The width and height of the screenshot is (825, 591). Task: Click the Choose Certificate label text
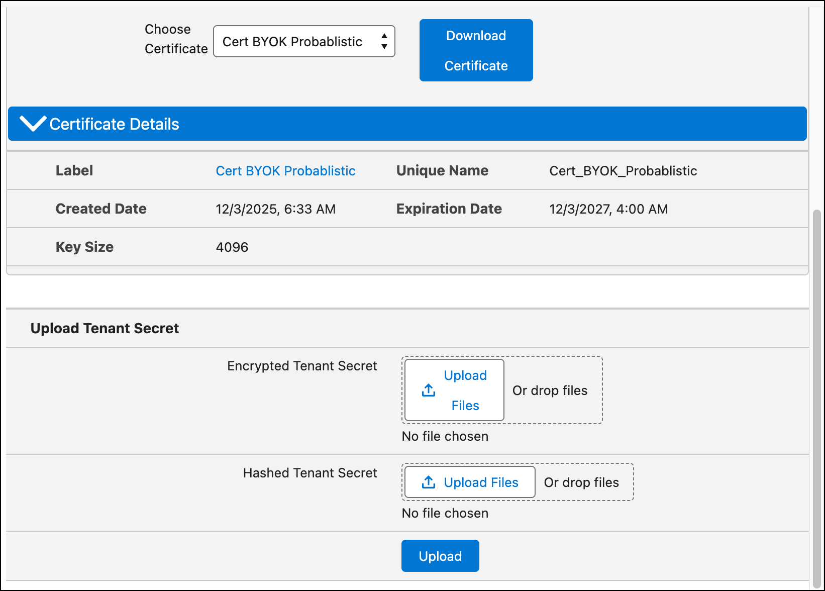pyautogui.click(x=176, y=39)
